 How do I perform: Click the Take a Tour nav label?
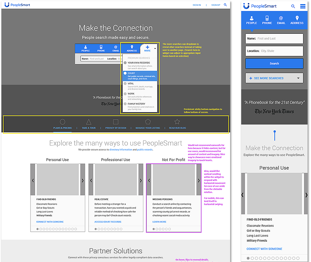click(x=89, y=128)
